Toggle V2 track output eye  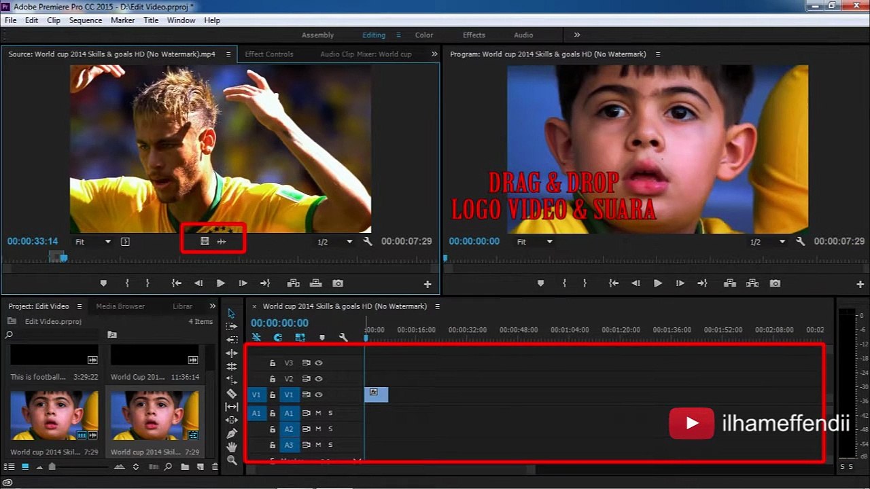[x=319, y=379]
